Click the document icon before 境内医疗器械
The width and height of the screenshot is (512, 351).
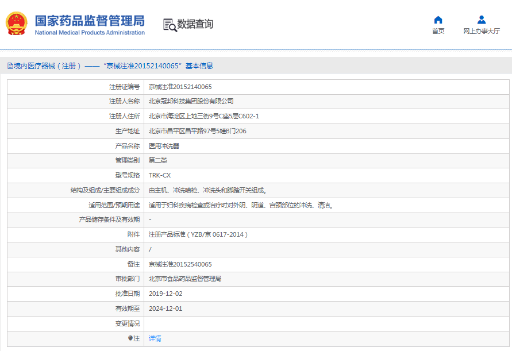(x=10, y=66)
